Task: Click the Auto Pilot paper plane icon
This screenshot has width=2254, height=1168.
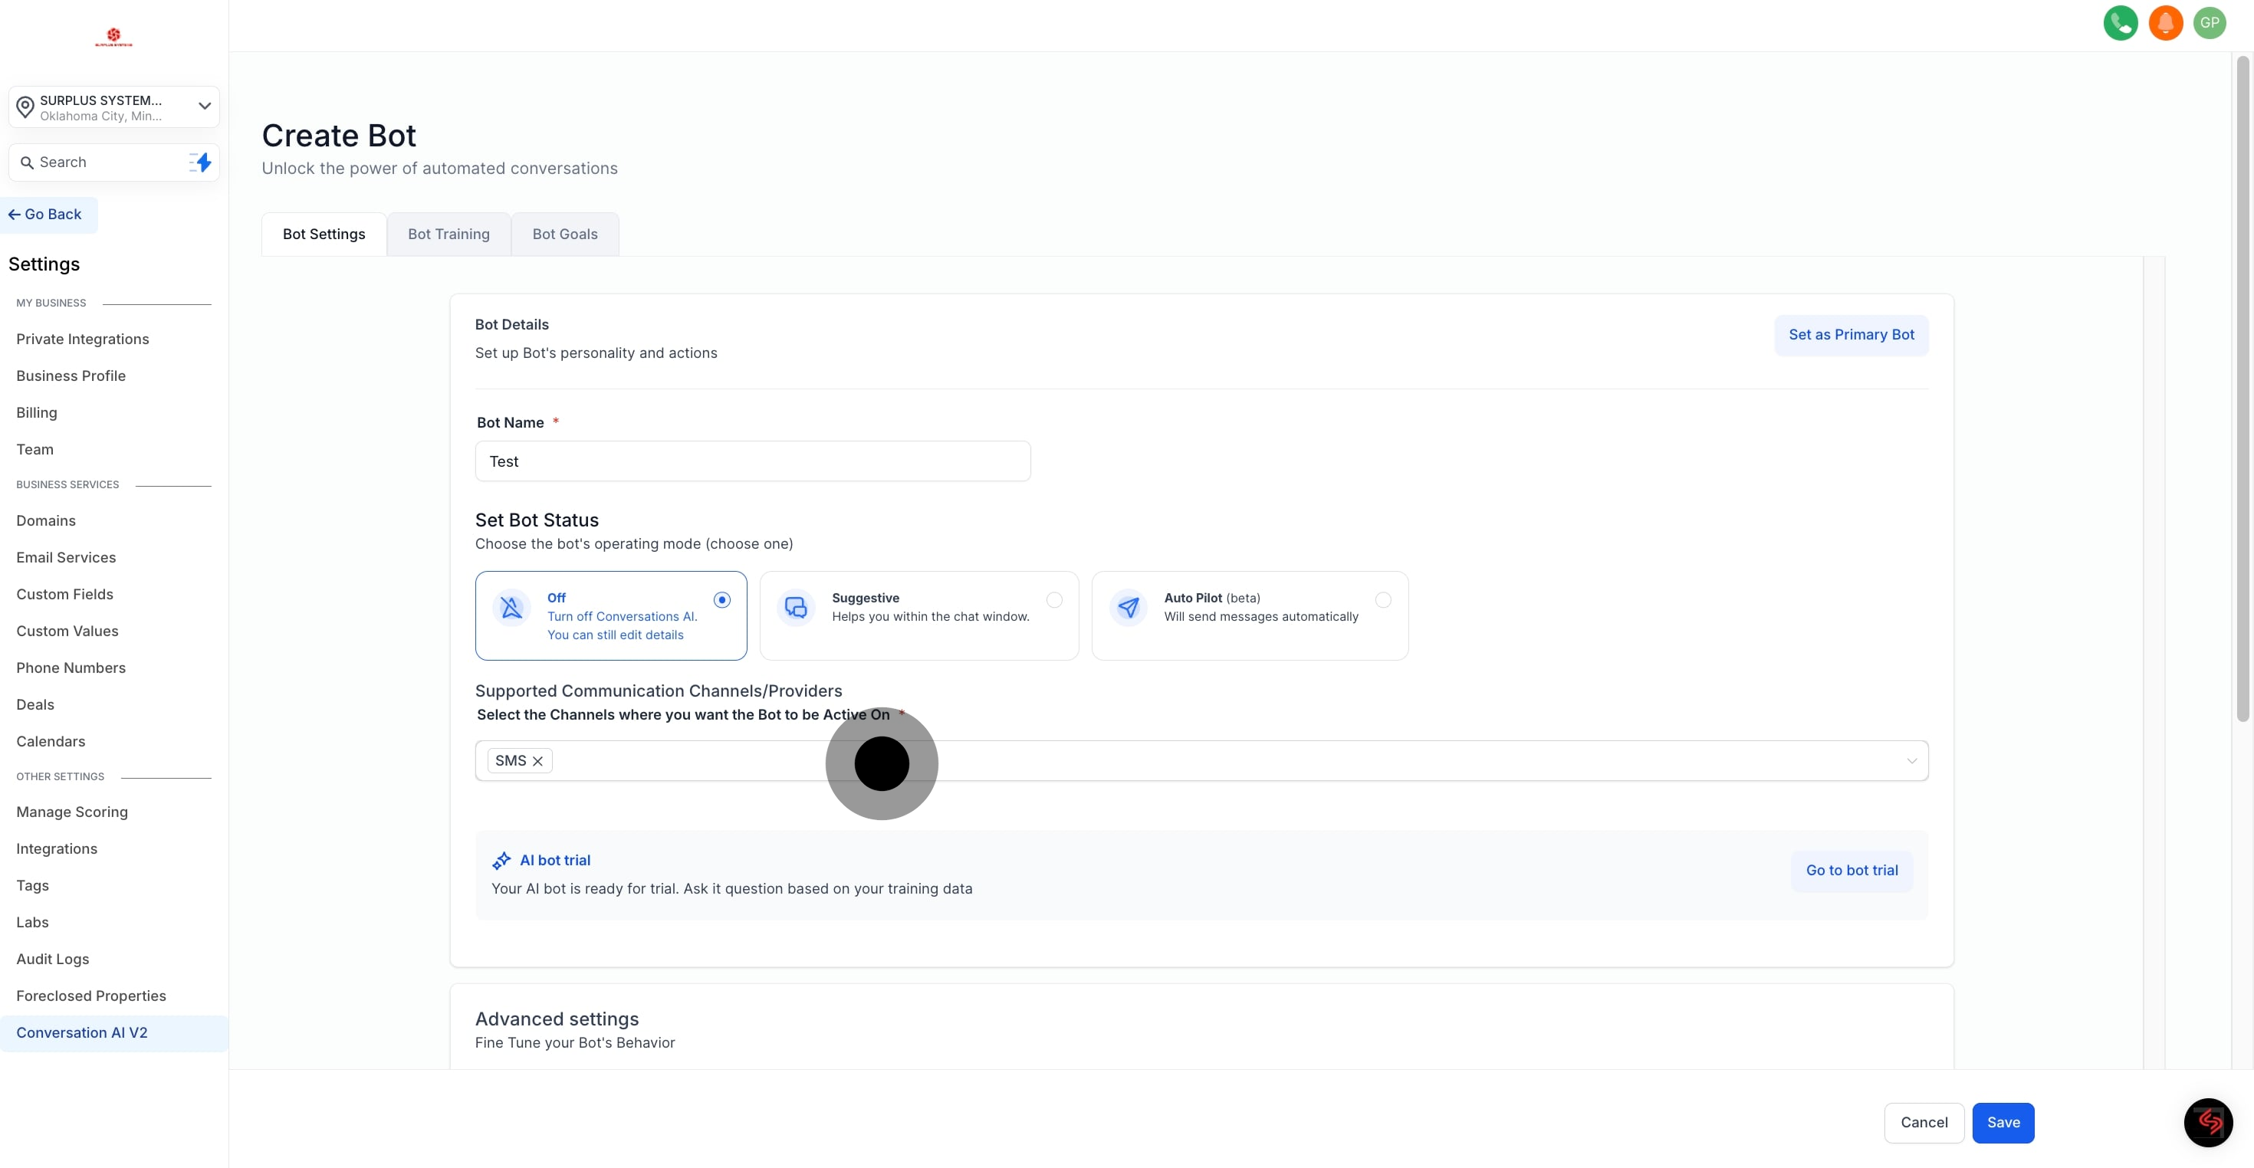Action: 1128,607
